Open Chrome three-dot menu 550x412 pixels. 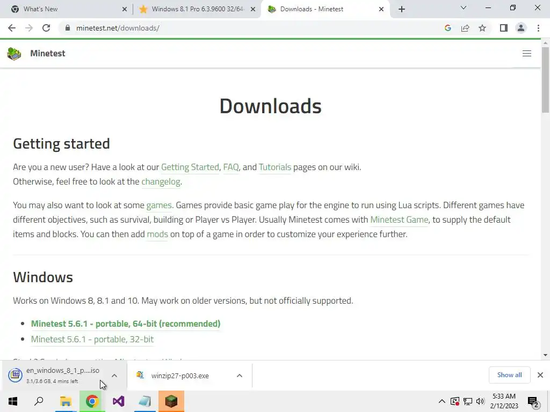pyautogui.click(x=538, y=28)
